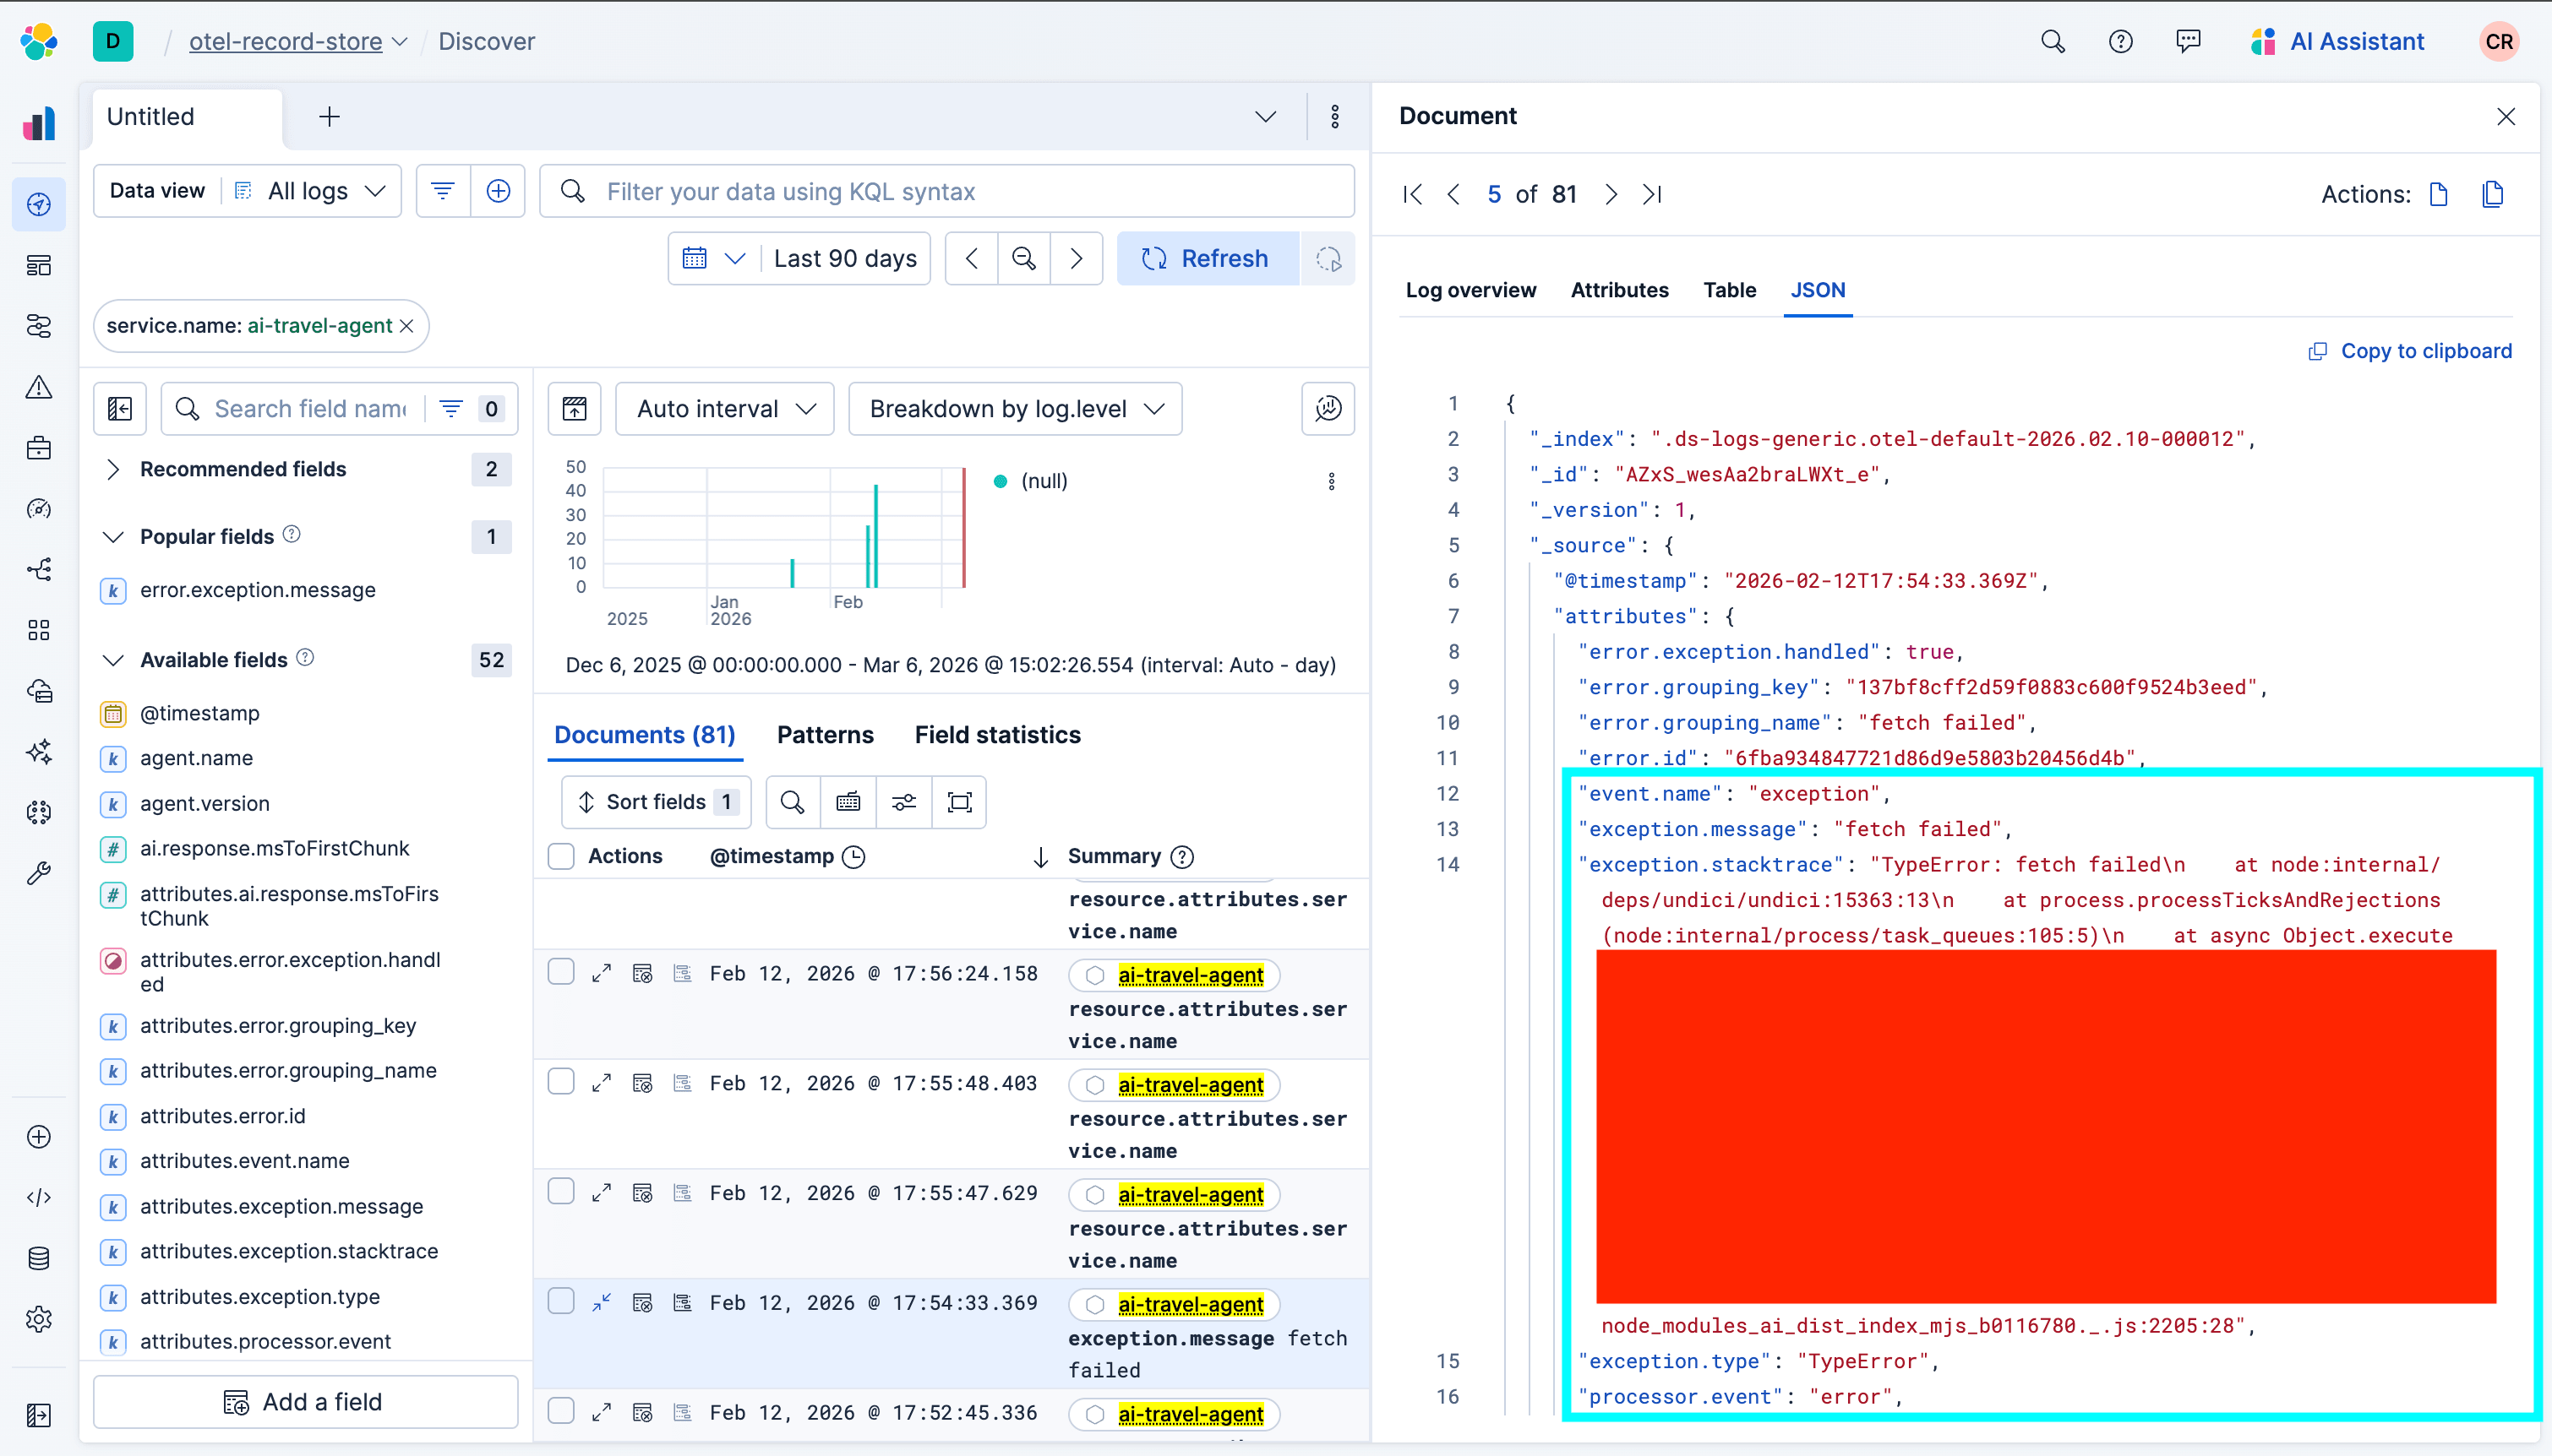Open the Patterns tab
This screenshot has width=2552, height=1456.
click(824, 734)
